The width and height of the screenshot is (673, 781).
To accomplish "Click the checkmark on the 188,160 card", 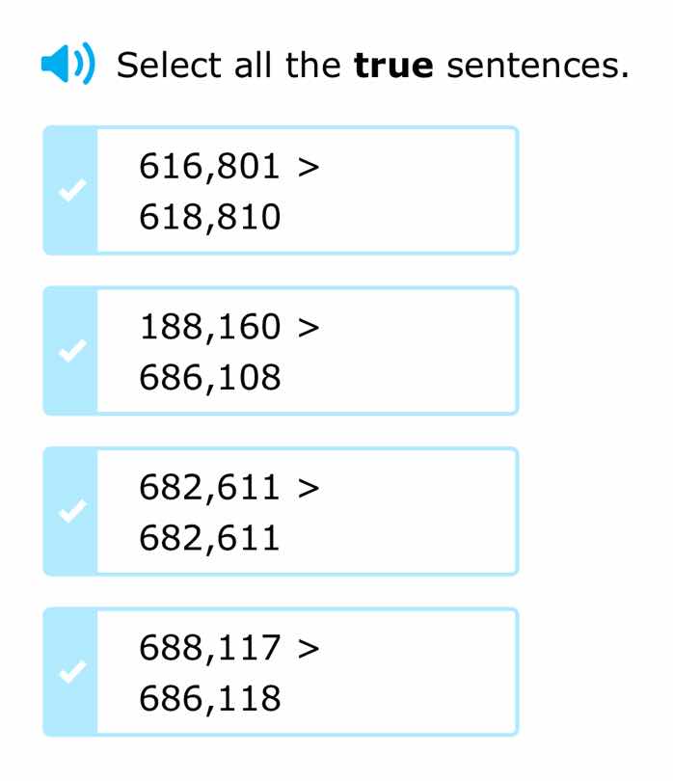I will coord(69,350).
